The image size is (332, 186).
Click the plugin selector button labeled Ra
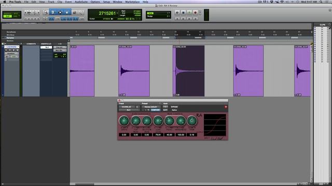pyautogui.click(x=129, y=110)
